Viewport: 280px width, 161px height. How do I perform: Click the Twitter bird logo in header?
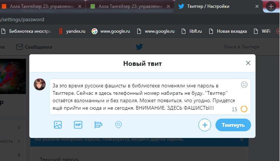pos(139,47)
